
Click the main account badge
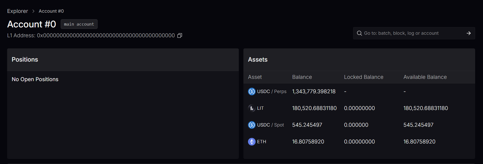pos(79,24)
